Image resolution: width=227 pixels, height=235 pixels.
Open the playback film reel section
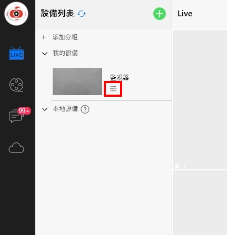point(16,85)
